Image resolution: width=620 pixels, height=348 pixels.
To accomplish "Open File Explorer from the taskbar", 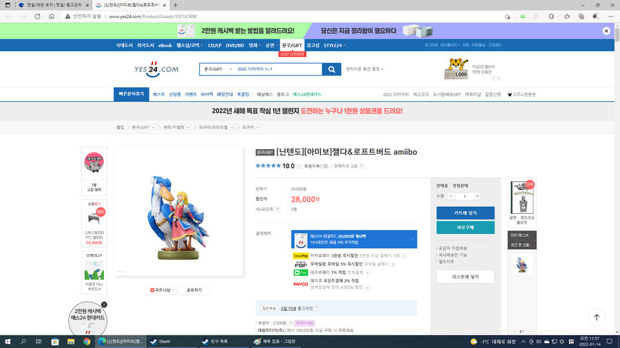I will pyautogui.click(x=71, y=342).
